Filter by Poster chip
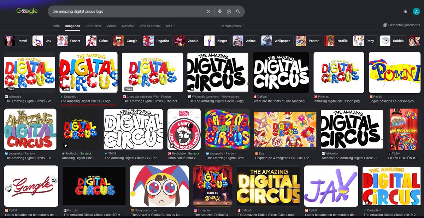The height and width of the screenshot is (218, 424). coord(308,41)
